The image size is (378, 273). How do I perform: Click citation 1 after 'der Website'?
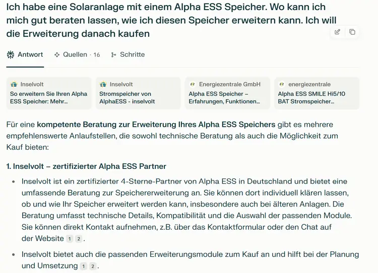pyautogui.click(x=70, y=239)
